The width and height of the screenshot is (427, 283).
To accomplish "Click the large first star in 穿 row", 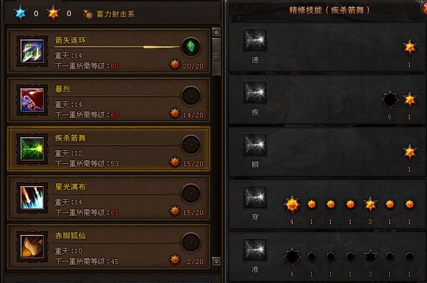I will (x=292, y=204).
